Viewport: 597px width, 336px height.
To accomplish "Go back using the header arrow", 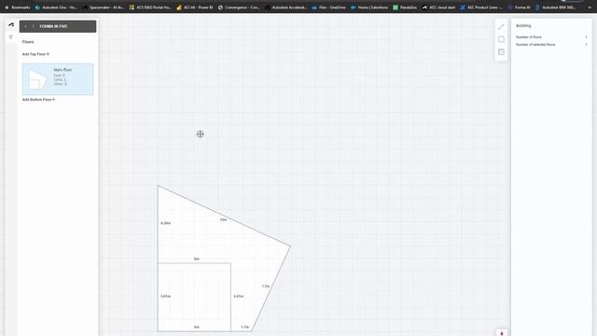I will [25, 26].
